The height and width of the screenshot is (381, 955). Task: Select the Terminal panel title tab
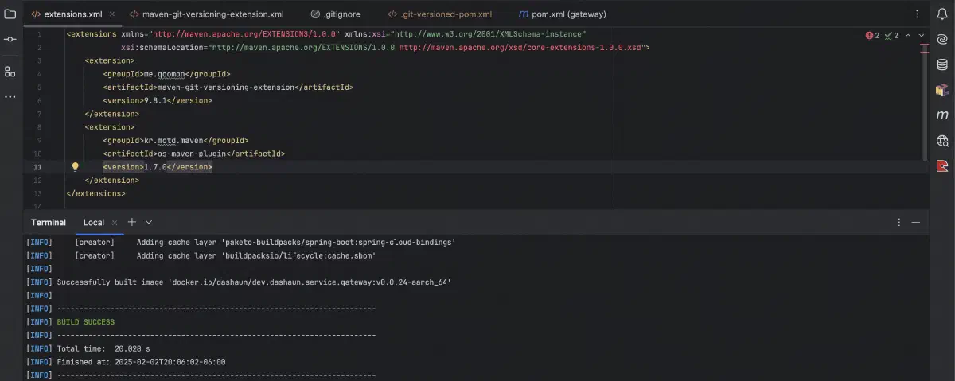point(49,223)
